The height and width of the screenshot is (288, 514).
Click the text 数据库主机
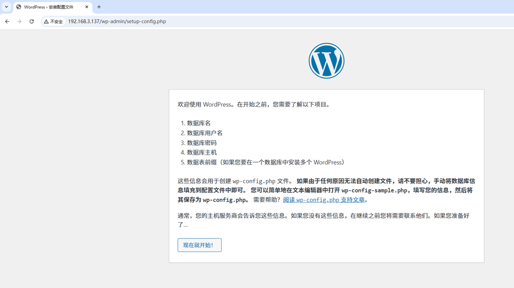coord(202,152)
